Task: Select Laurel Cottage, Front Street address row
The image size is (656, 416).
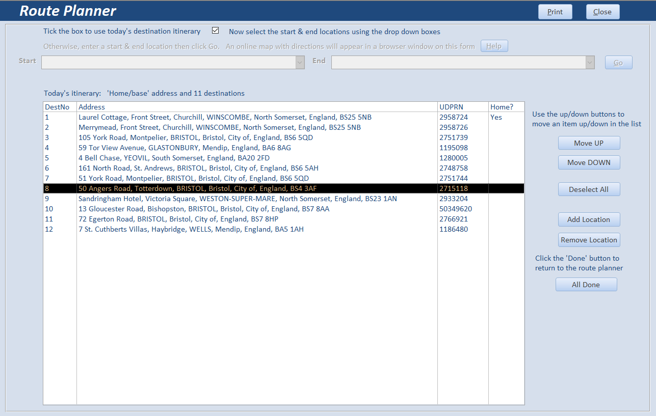Action: tap(283, 117)
